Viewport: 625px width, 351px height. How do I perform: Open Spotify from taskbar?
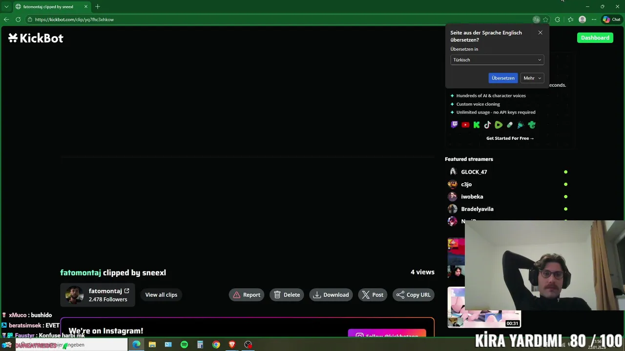184,345
